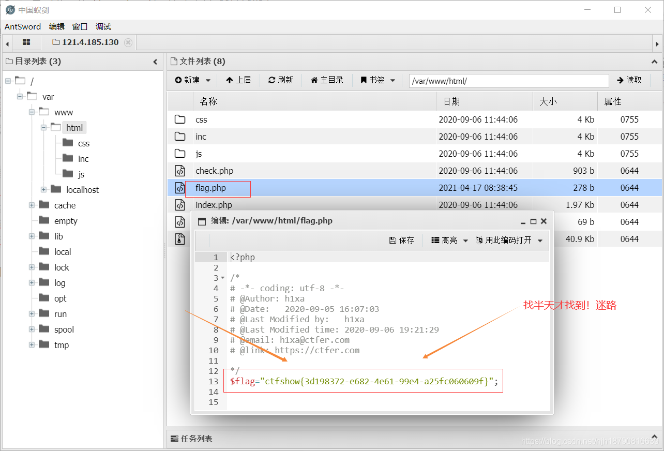Click the 刷新 refresh button
This screenshot has width=664, height=451.
[280, 80]
